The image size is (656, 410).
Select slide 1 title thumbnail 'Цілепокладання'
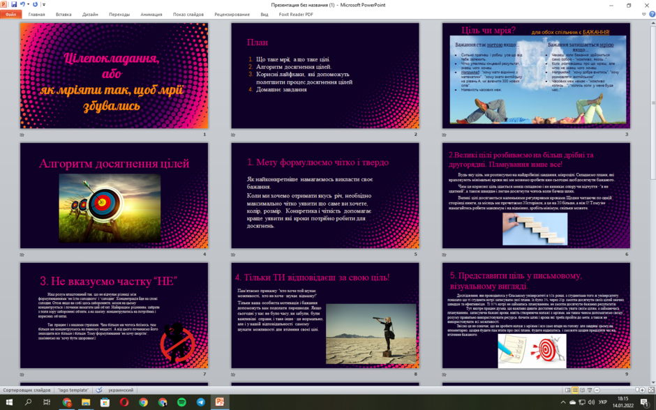coord(114,75)
